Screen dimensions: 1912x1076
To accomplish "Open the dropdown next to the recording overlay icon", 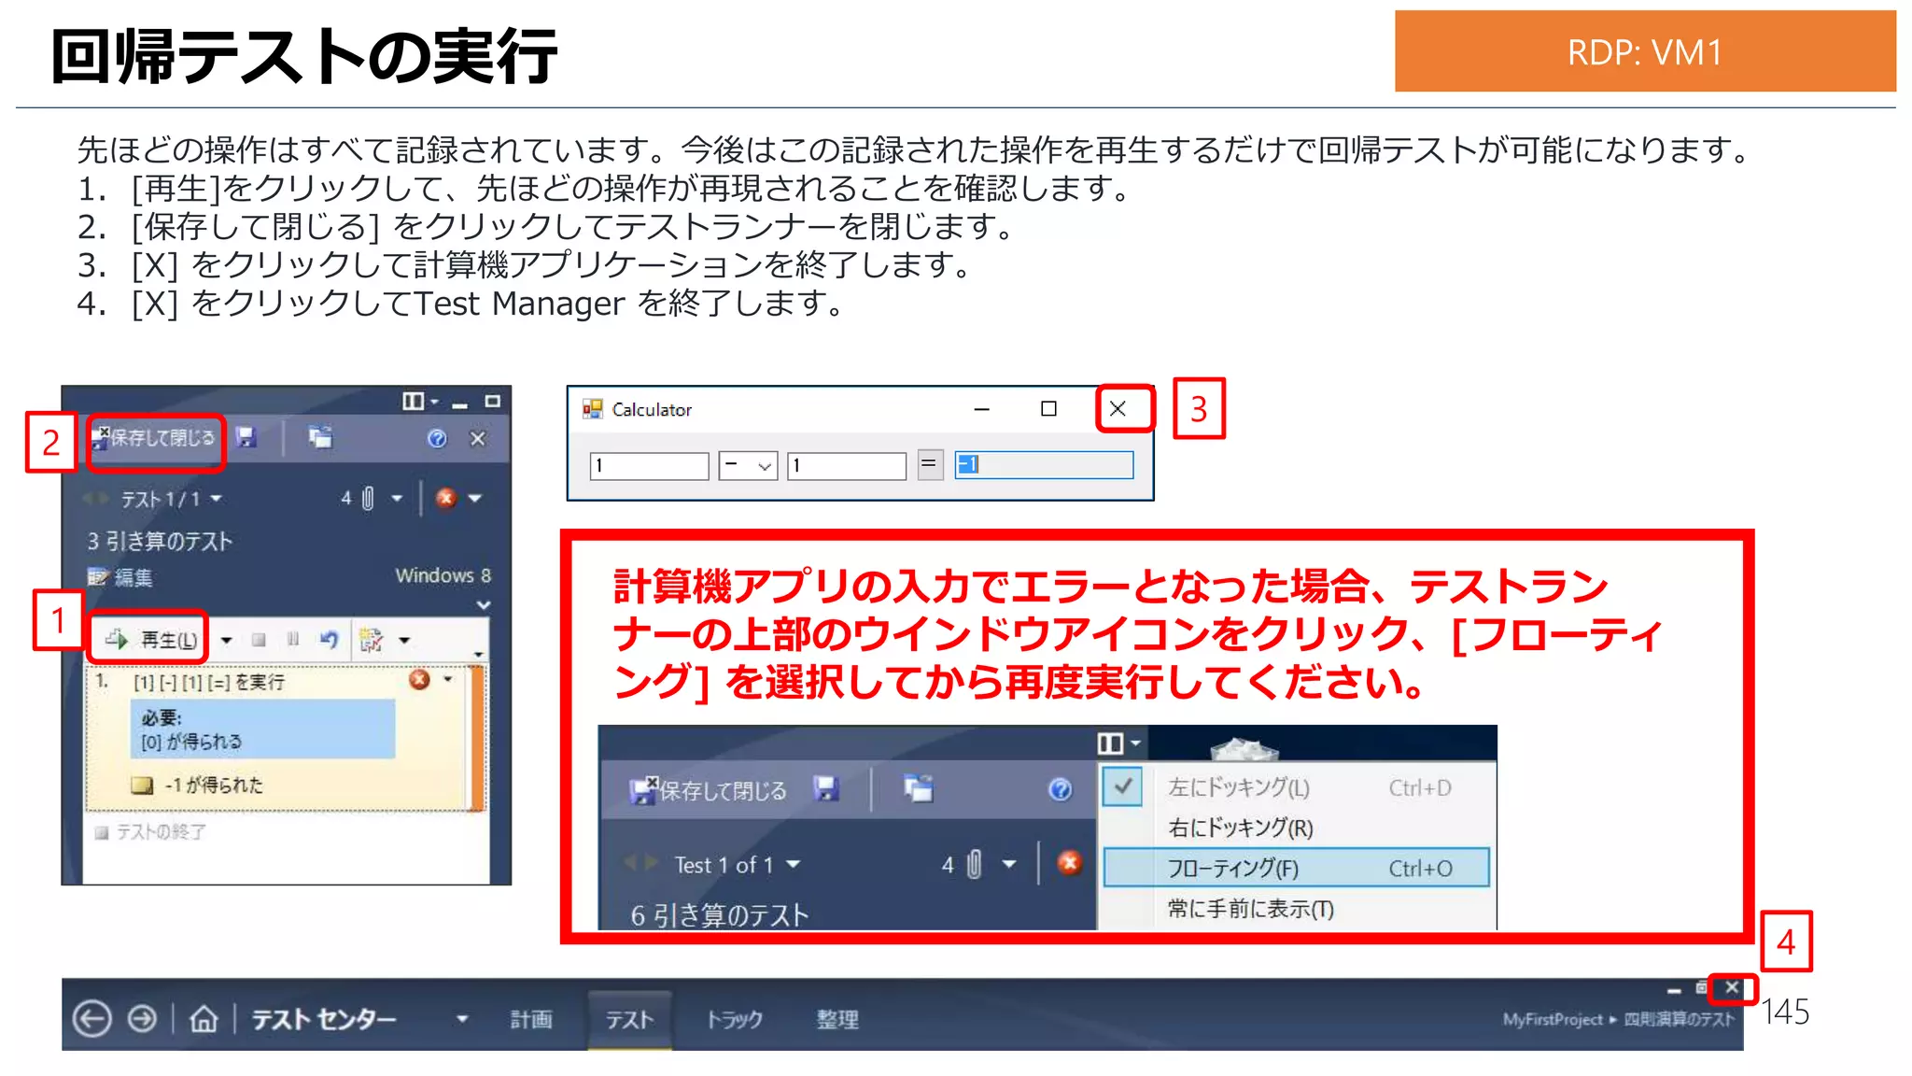I will (404, 641).
